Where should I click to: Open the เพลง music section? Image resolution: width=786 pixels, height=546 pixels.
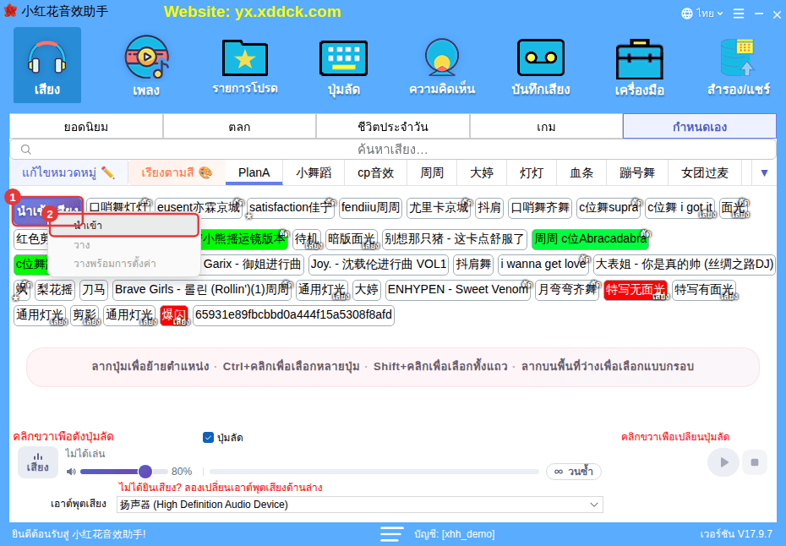click(x=146, y=65)
